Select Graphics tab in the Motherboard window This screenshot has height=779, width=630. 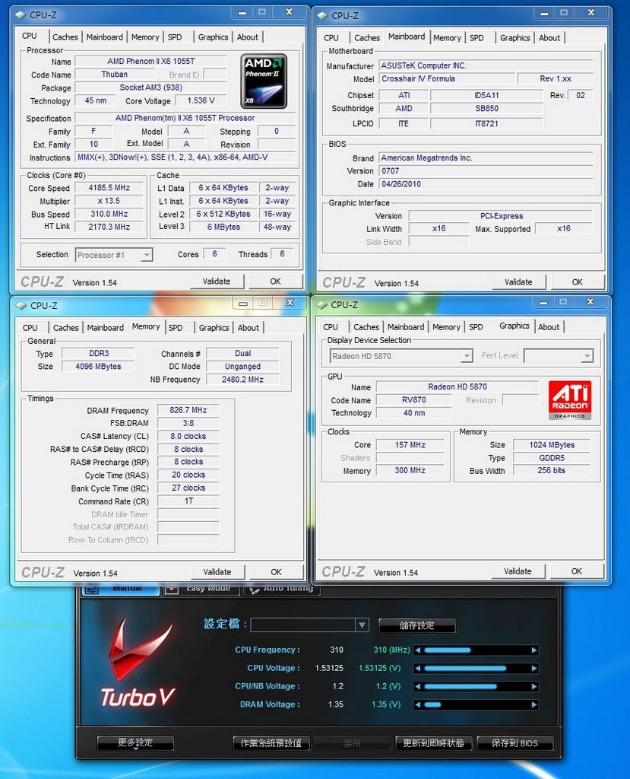[514, 38]
